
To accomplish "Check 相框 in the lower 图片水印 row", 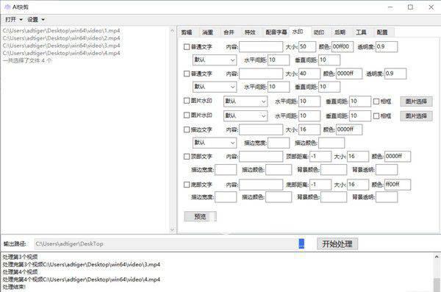I will (x=376, y=115).
